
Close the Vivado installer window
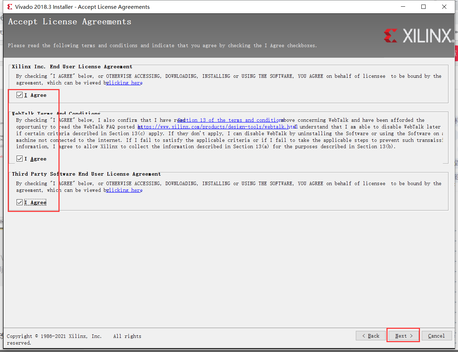tap(444, 7)
